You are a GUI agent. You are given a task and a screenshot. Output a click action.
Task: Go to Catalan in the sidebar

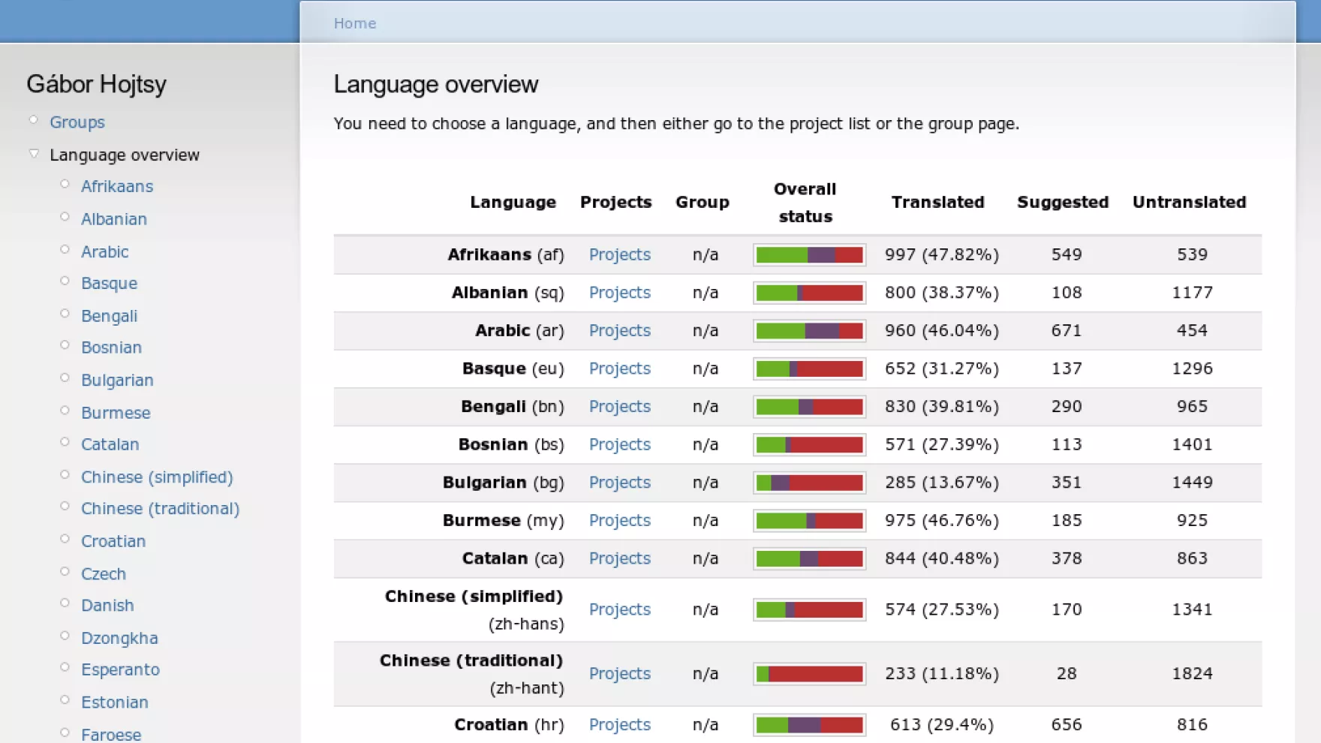(x=110, y=444)
